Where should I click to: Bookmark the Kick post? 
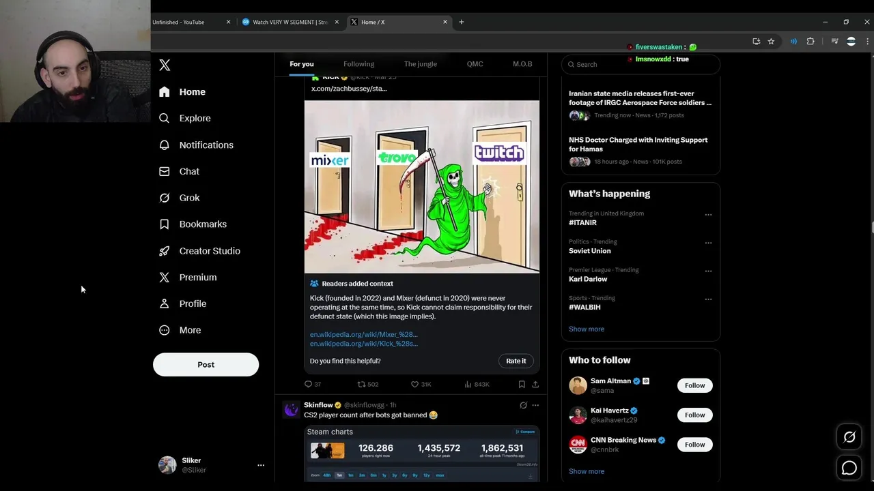pos(522,384)
